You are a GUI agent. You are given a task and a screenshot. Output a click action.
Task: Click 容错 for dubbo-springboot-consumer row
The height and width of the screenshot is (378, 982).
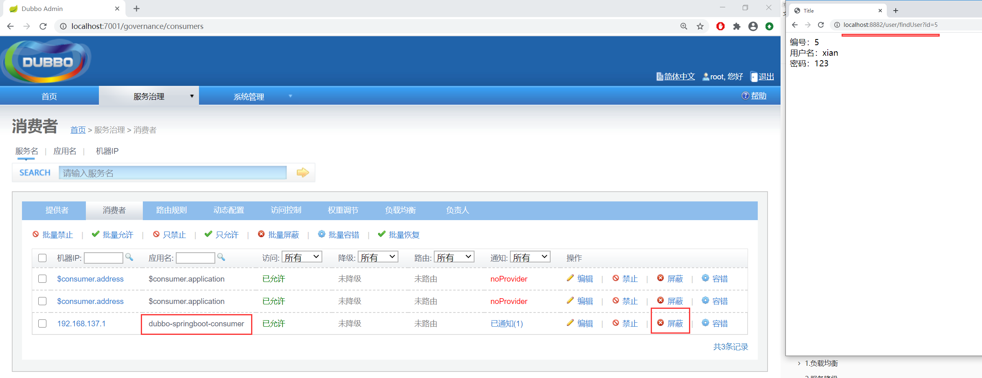point(715,323)
